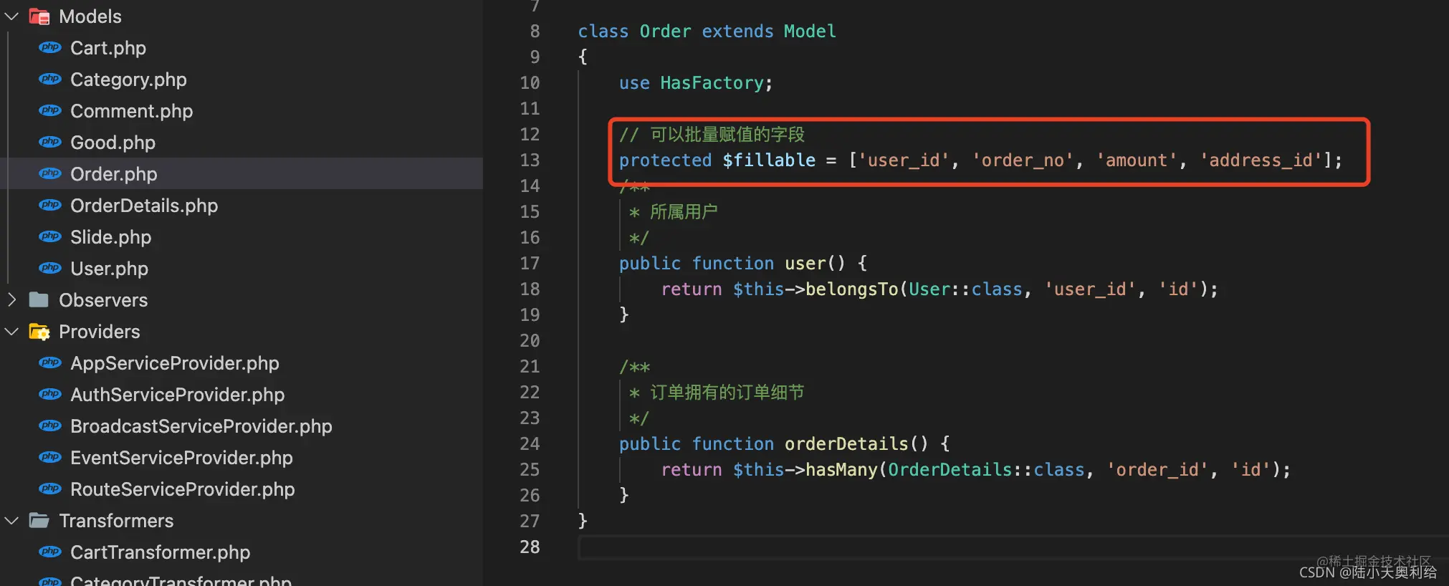Select the Providers folder label
Screen dimensions: 1449x586
100,332
